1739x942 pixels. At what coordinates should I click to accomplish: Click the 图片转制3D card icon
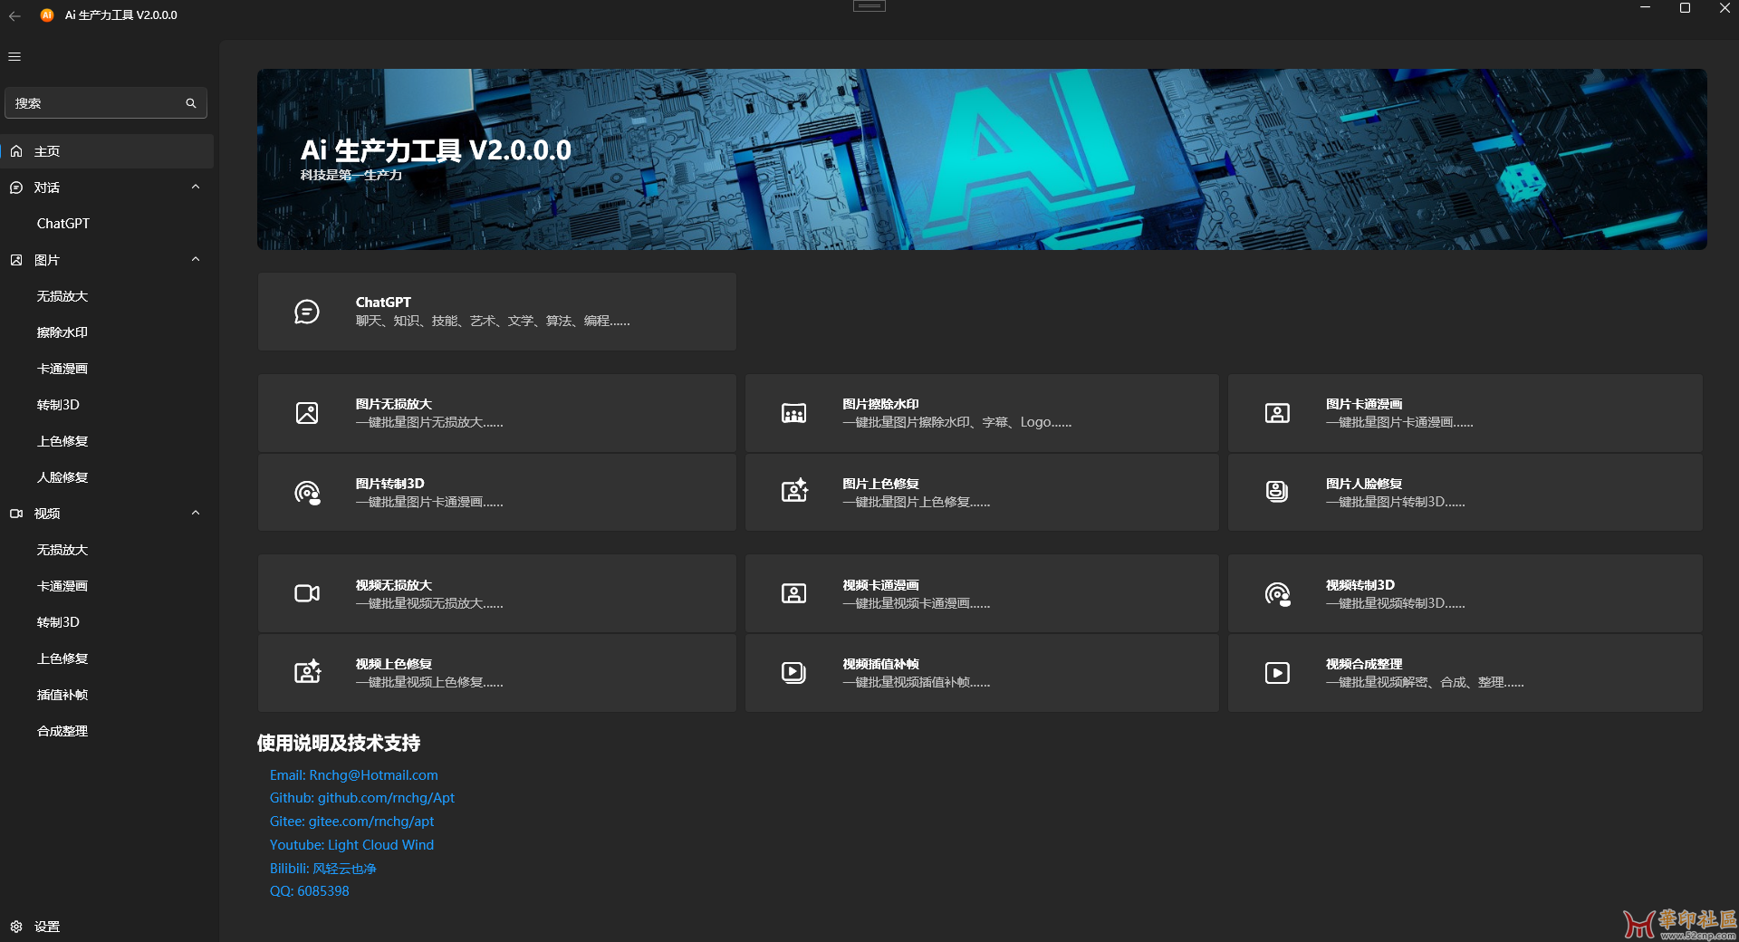(307, 493)
